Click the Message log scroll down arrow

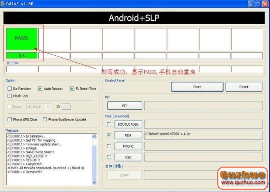[x=94, y=182]
